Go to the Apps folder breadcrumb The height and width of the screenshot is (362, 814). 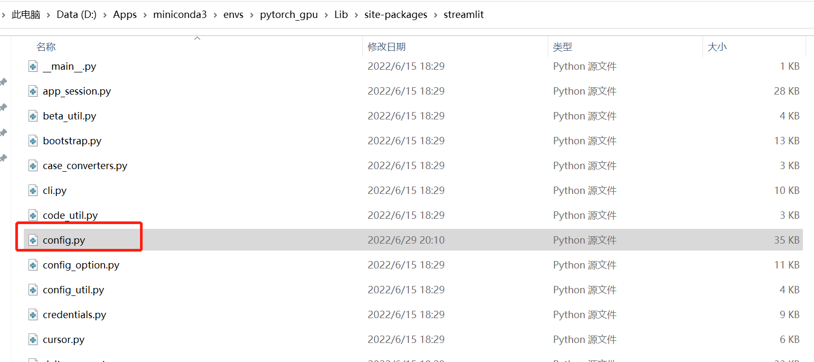pos(125,15)
